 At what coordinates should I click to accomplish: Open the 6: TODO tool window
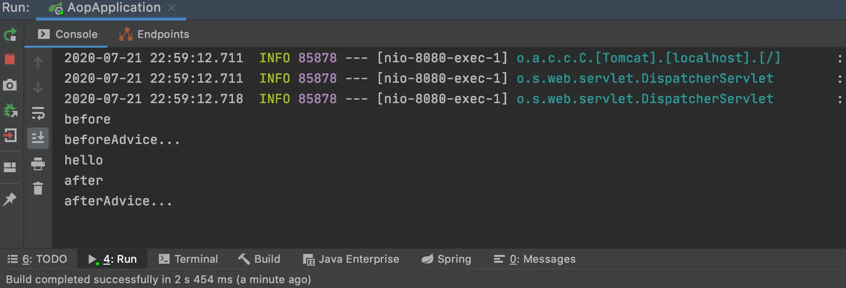38,259
